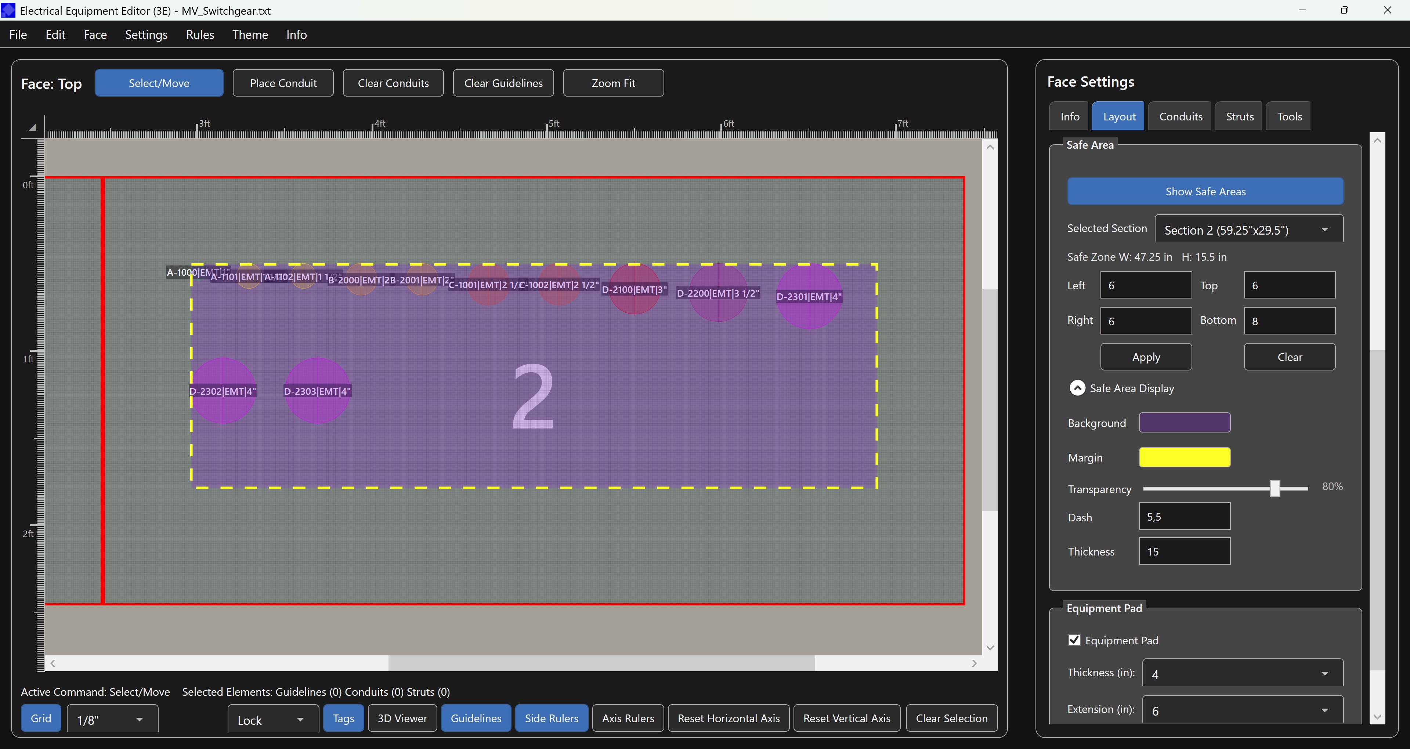Click the Place Conduit button

coord(283,83)
